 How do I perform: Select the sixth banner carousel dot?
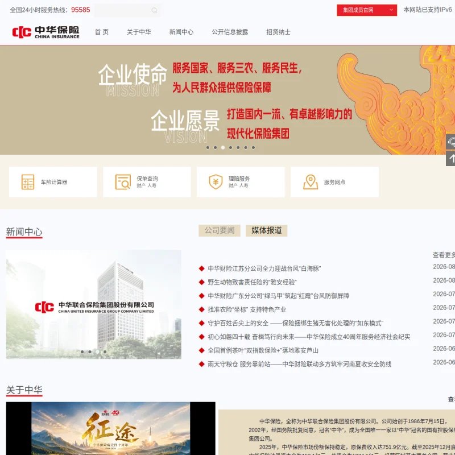point(246,147)
